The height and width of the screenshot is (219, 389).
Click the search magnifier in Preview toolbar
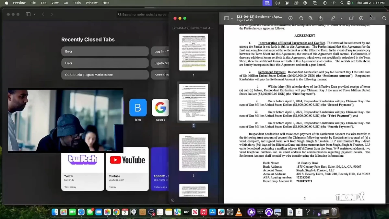click(x=384, y=18)
